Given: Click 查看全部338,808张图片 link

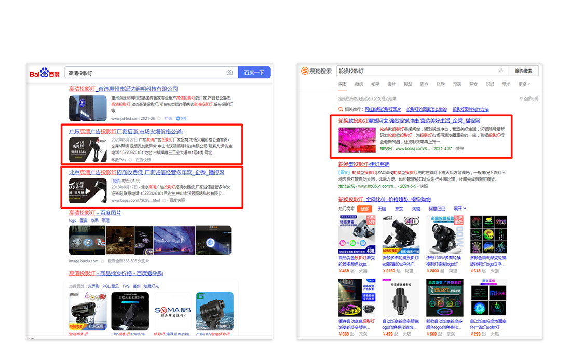Looking at the screenshot, I should pyautogui.click(x=129, y=261).
